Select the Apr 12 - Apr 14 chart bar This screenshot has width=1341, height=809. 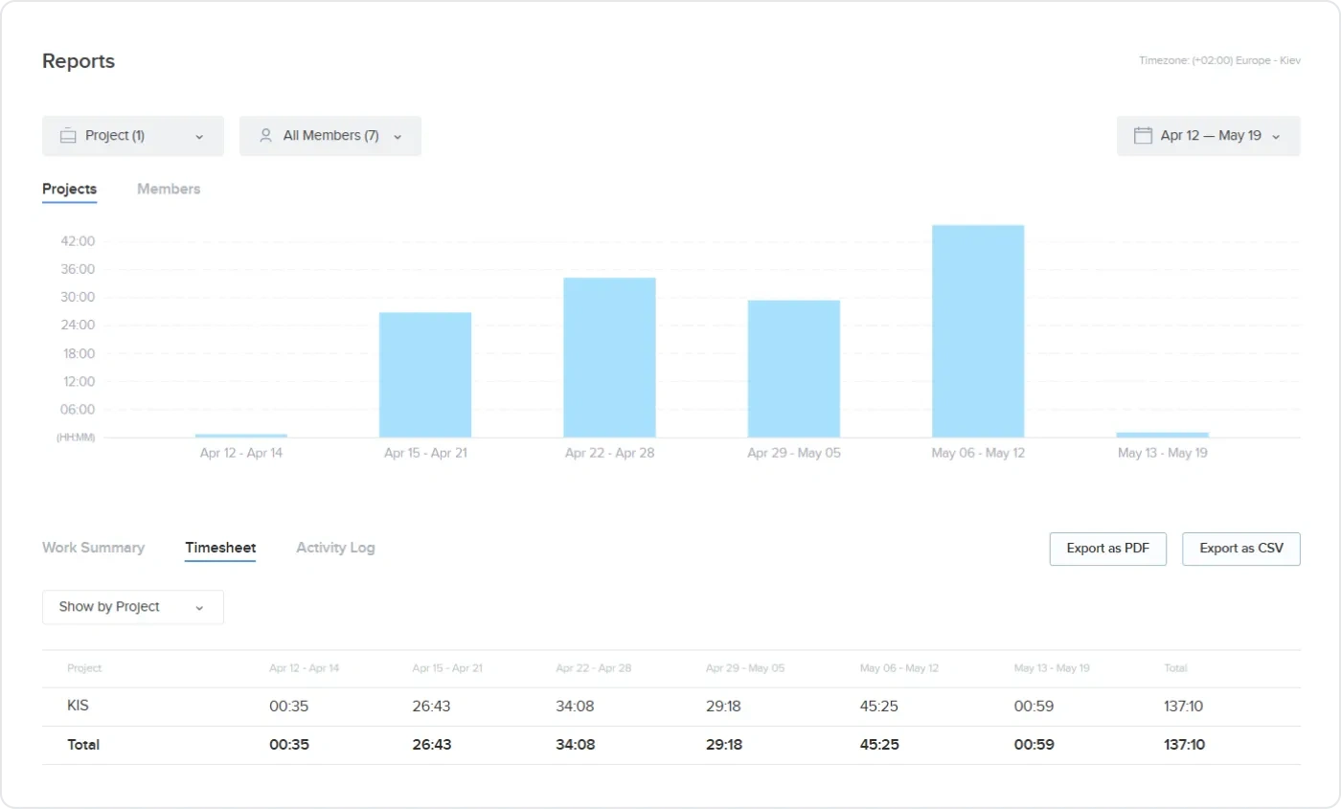pos(241,436)
